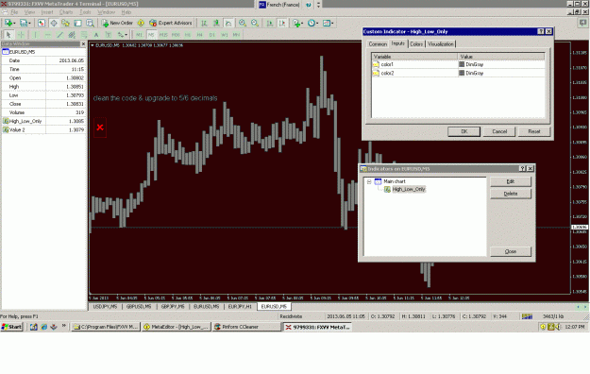This screenshot has width=590, height=374.
Task: Open the USDJPY,M5 chart tab
Action: click(105, 307)
